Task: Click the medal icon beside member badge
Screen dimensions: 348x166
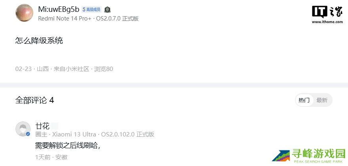Action: (x=107, y=9)
